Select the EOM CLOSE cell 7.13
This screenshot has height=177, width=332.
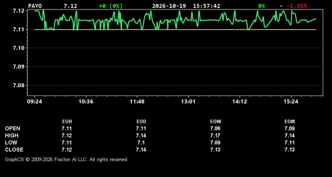[290, 150]
